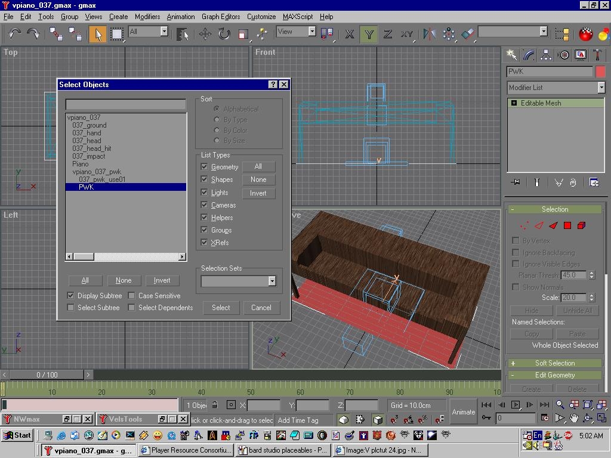Choose Polygon sub-object selection mode

point(567,225)
